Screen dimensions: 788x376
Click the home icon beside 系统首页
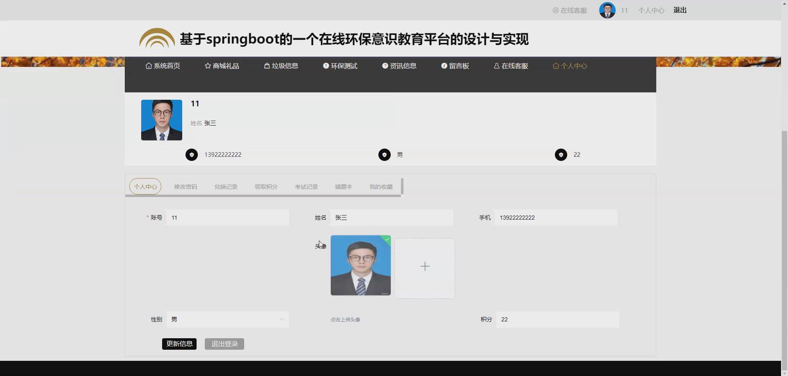pos(149,66)
